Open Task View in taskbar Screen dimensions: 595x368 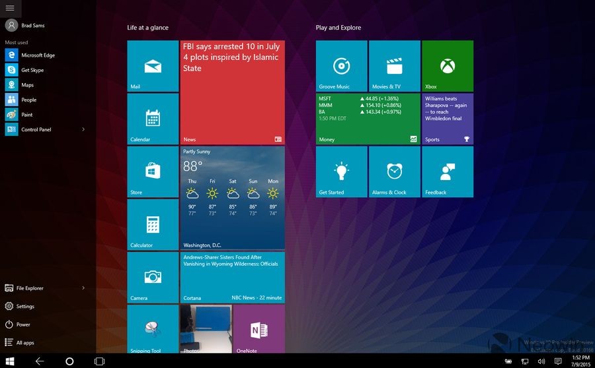tap(99, 361)
